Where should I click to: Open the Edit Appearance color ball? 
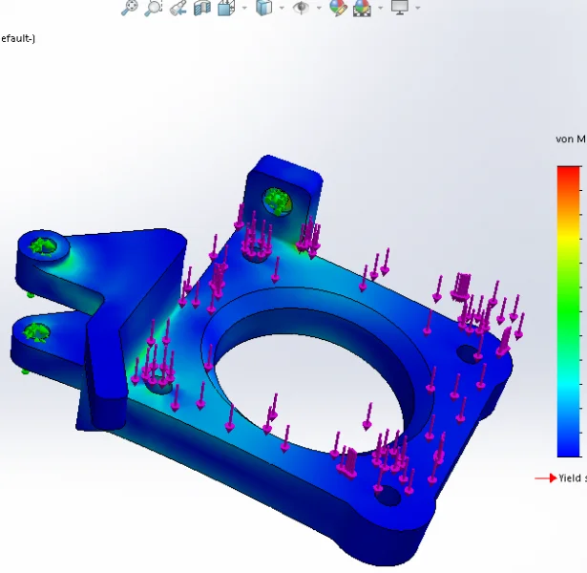click(x=338, y=8)
